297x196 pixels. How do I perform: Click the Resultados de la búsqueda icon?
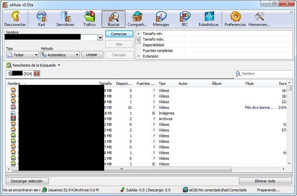[x=9, y=65]
